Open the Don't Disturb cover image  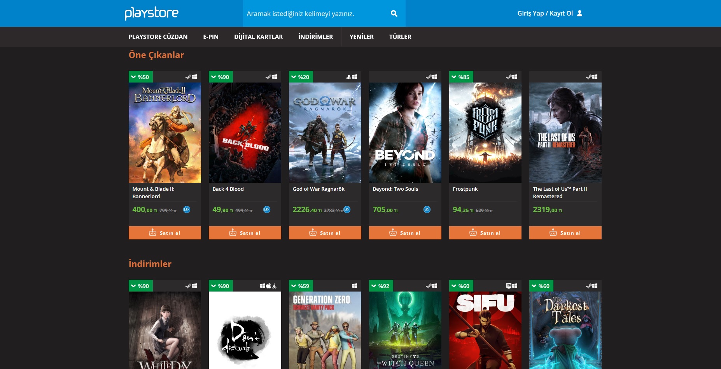245,330
